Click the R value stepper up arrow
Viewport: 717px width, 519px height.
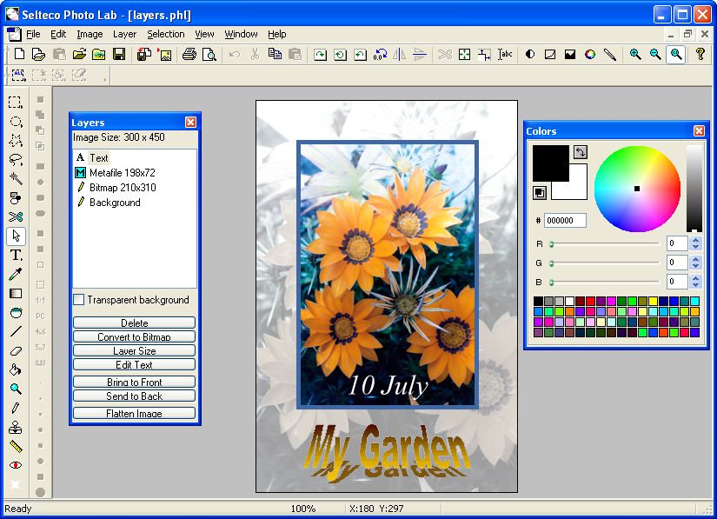coord(695,239)
